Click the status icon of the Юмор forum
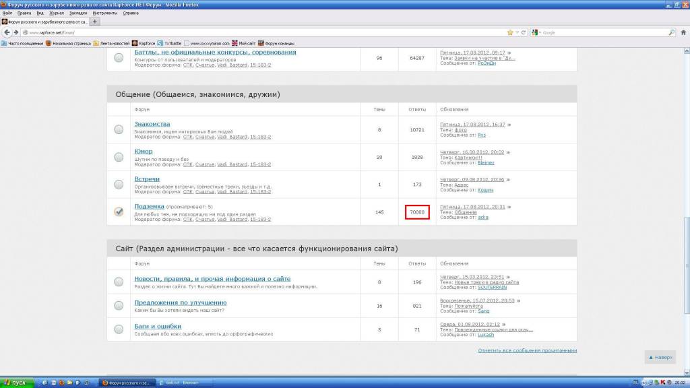 click(x=119, y=157)
